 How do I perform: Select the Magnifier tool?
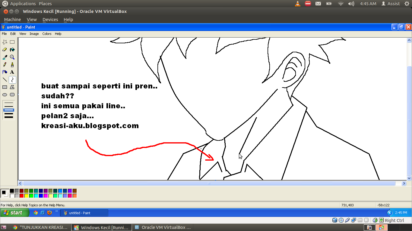(12, 57)
